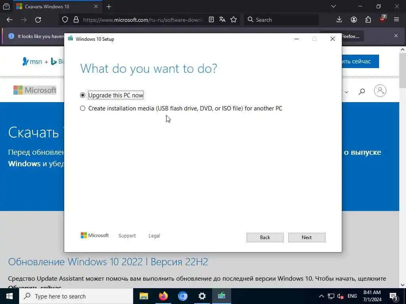Open the Microsoft sign-in avatar icon

coord(380,91)
